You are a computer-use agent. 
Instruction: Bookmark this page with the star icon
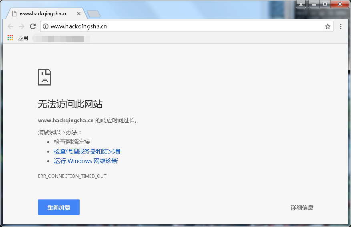coord(328,26)
